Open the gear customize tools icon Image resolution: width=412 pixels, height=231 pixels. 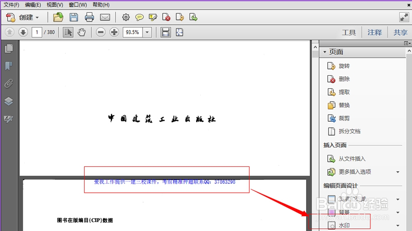pos(126,17)
